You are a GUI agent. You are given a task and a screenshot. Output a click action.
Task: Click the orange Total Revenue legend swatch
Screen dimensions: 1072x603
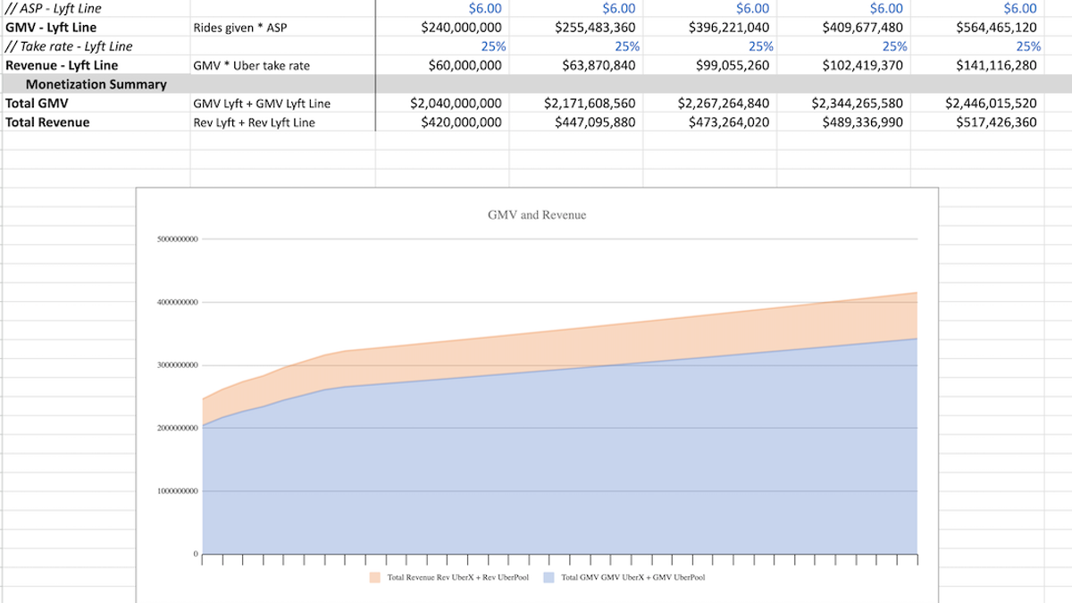[x=373, y=577]
